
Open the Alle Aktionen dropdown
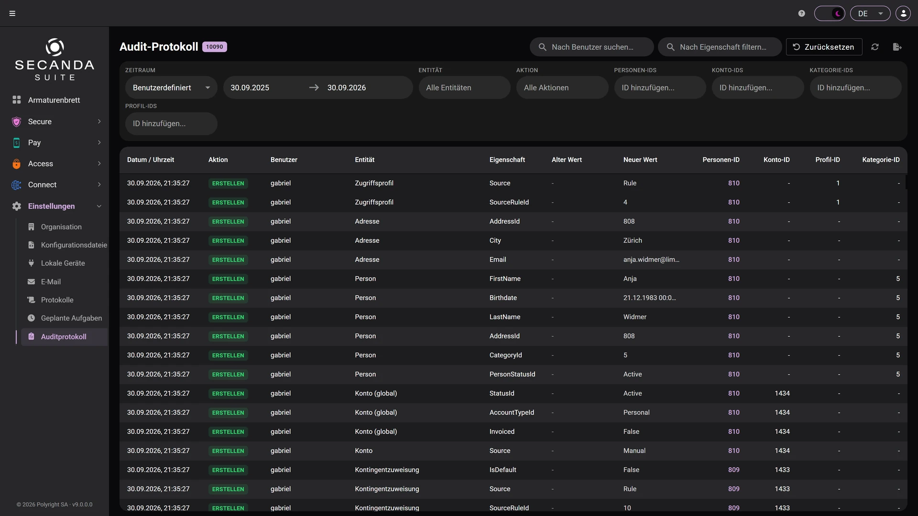[x=562, y=87]
